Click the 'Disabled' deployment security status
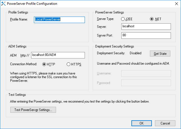 coord(136,53)
